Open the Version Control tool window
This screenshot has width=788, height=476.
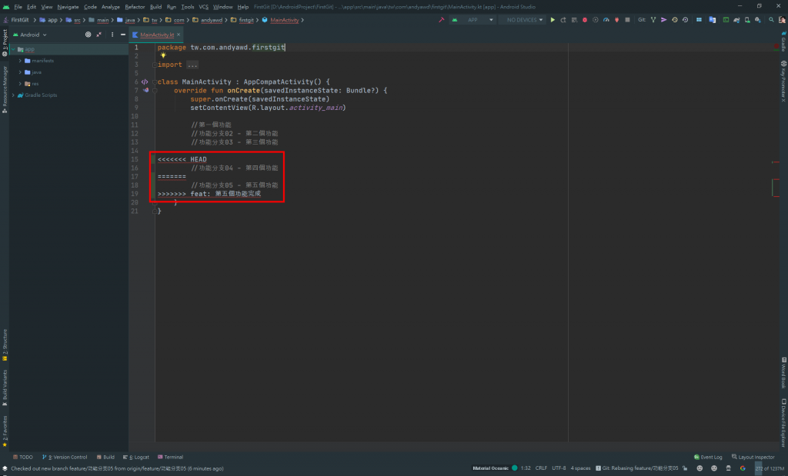pos(65,457)
